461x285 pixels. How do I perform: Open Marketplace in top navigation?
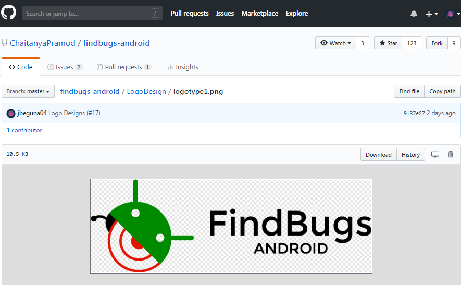260,13
